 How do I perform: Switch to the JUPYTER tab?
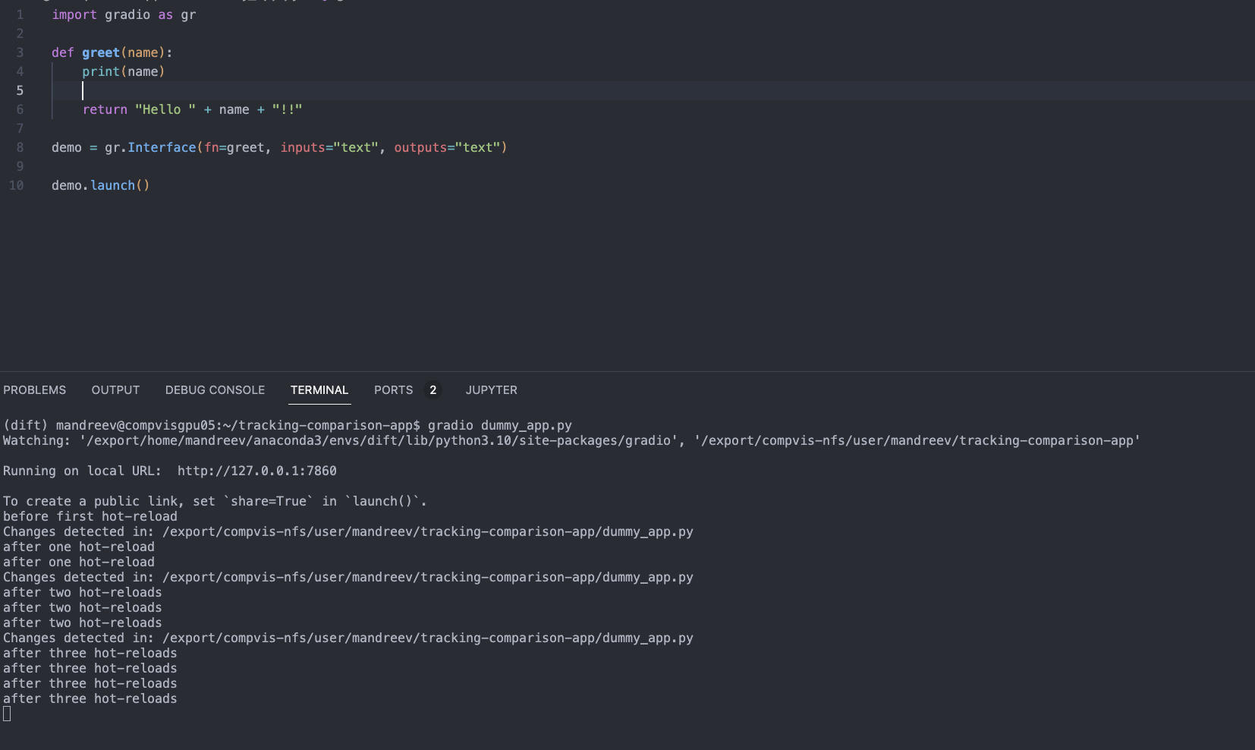coord(491,389)
